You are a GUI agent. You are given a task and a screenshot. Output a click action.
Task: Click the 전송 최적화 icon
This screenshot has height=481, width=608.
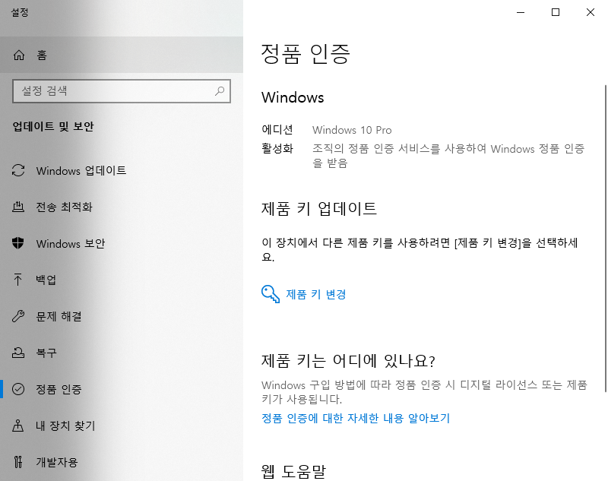tap(18, 207)
